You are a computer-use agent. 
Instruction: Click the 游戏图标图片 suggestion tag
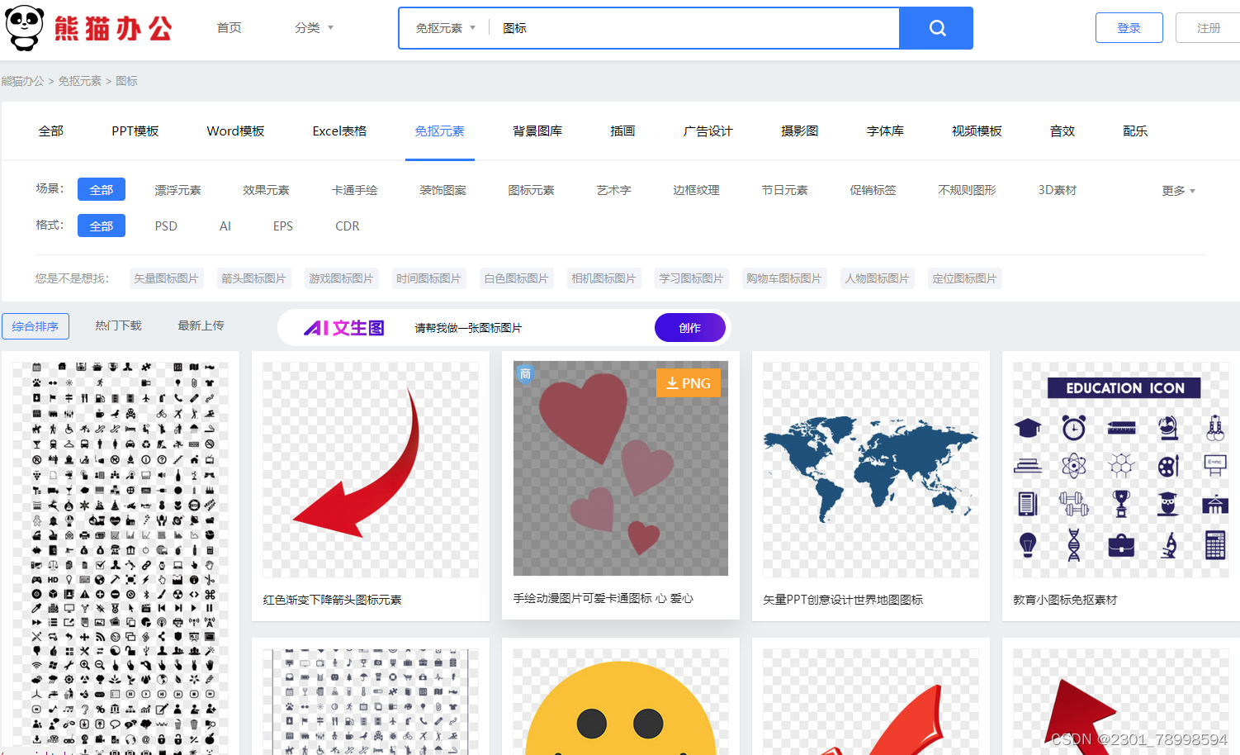coord(341,278)
